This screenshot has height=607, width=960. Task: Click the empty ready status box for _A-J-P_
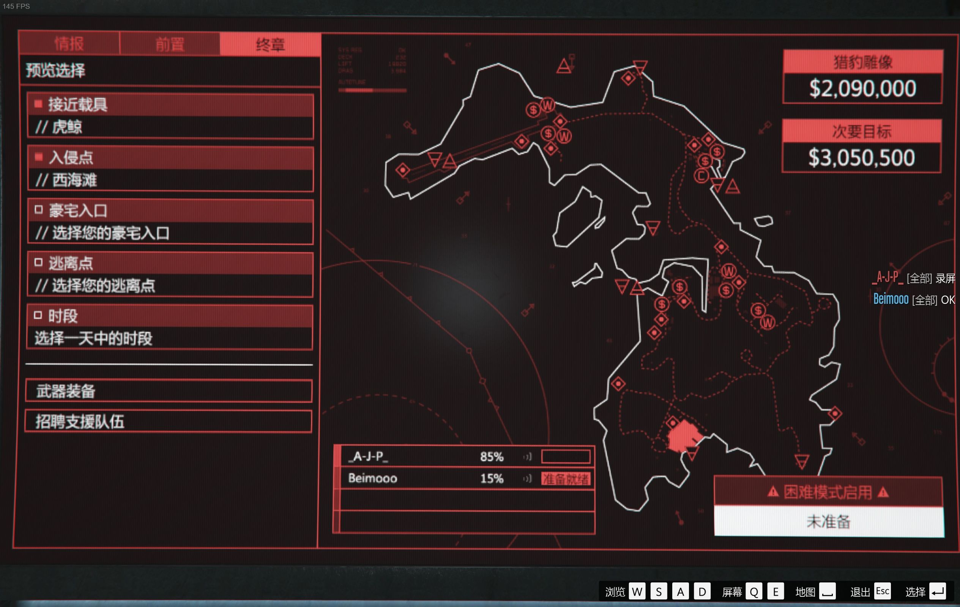click(566, 457)
